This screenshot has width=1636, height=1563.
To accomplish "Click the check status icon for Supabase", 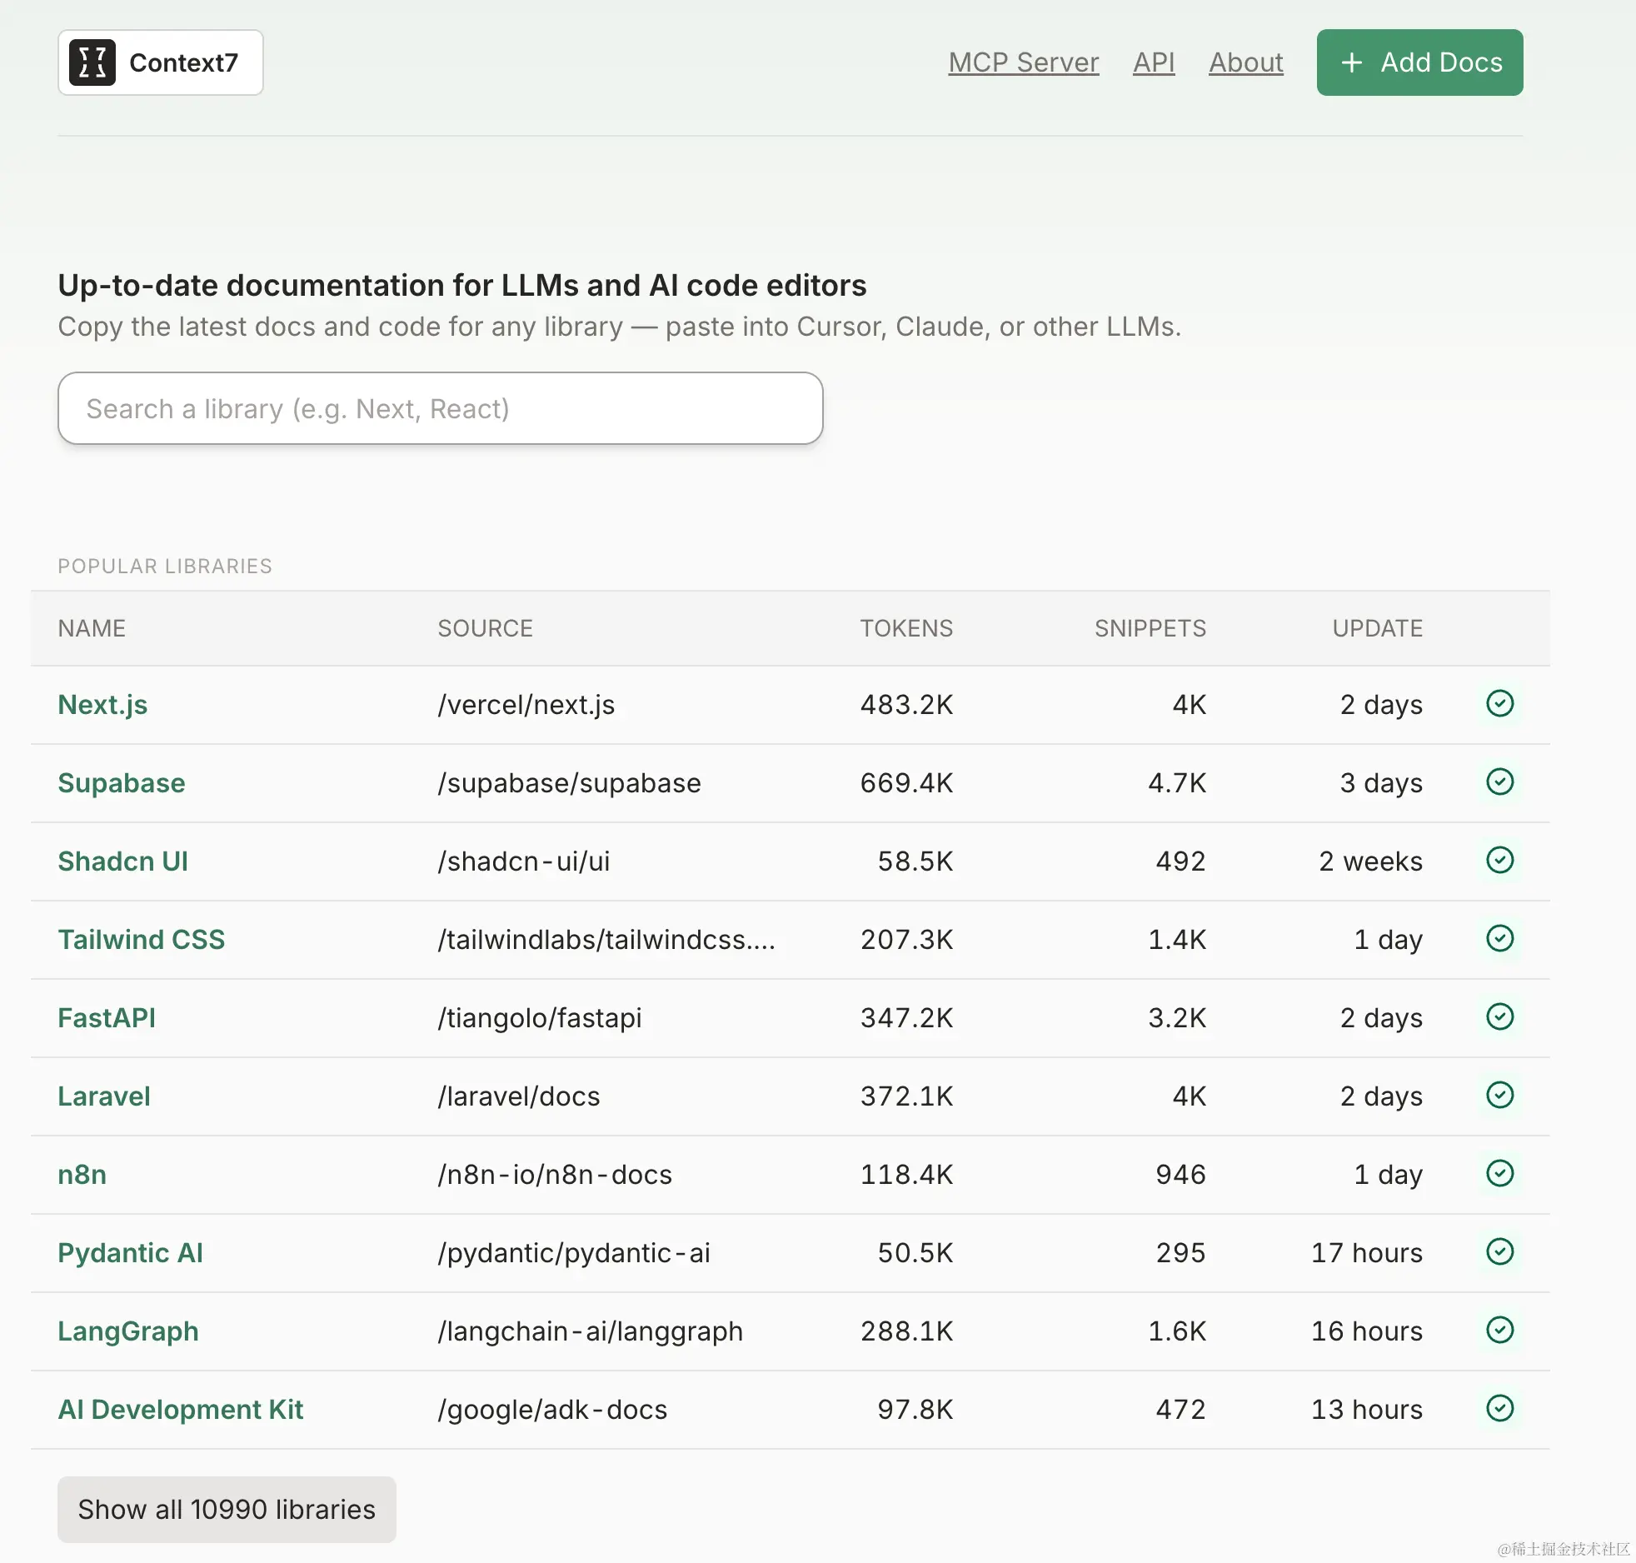I will (x=1499, y=782).
